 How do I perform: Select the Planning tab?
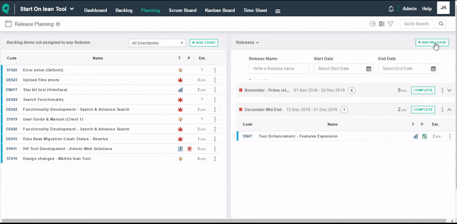150,10
